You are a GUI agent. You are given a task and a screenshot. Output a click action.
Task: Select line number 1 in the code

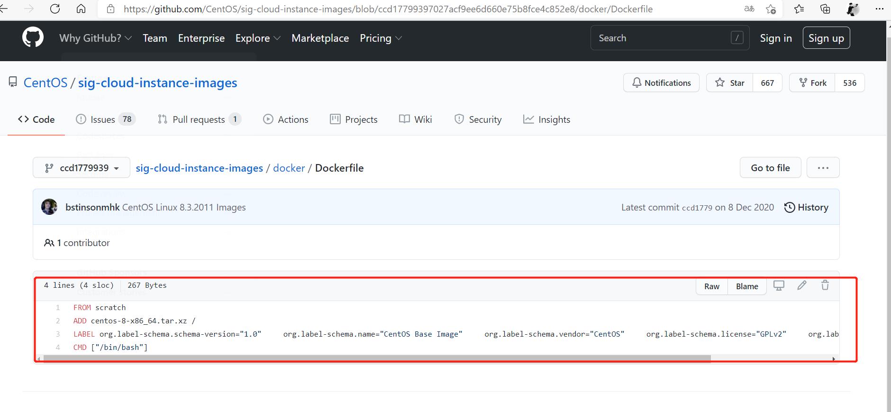click(x=58, y=307)
